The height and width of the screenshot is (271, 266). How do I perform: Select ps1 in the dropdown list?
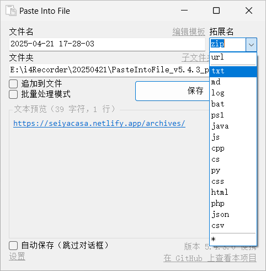pyautogui.click(x=233, y=115)
